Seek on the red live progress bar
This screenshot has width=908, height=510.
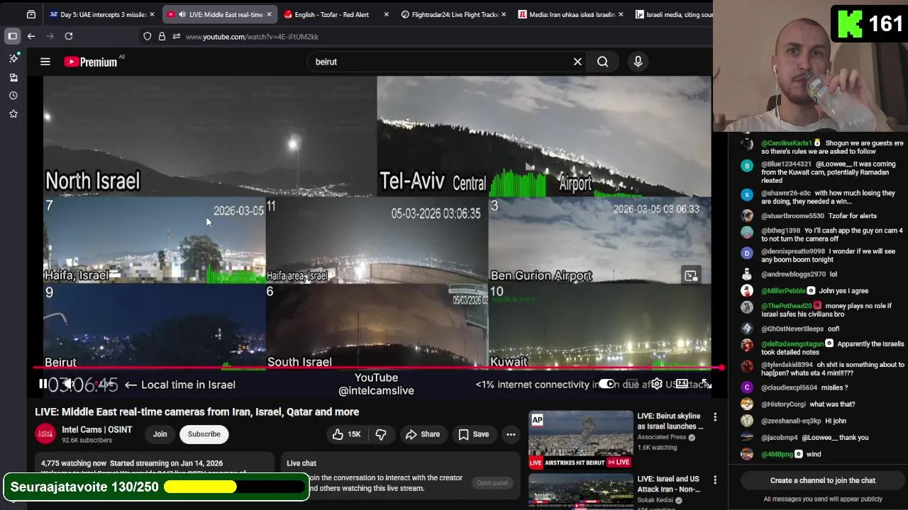tap(377, 368)
